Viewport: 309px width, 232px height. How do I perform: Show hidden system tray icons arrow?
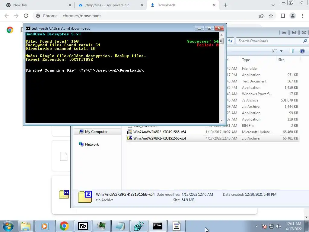tap(256, 226)
